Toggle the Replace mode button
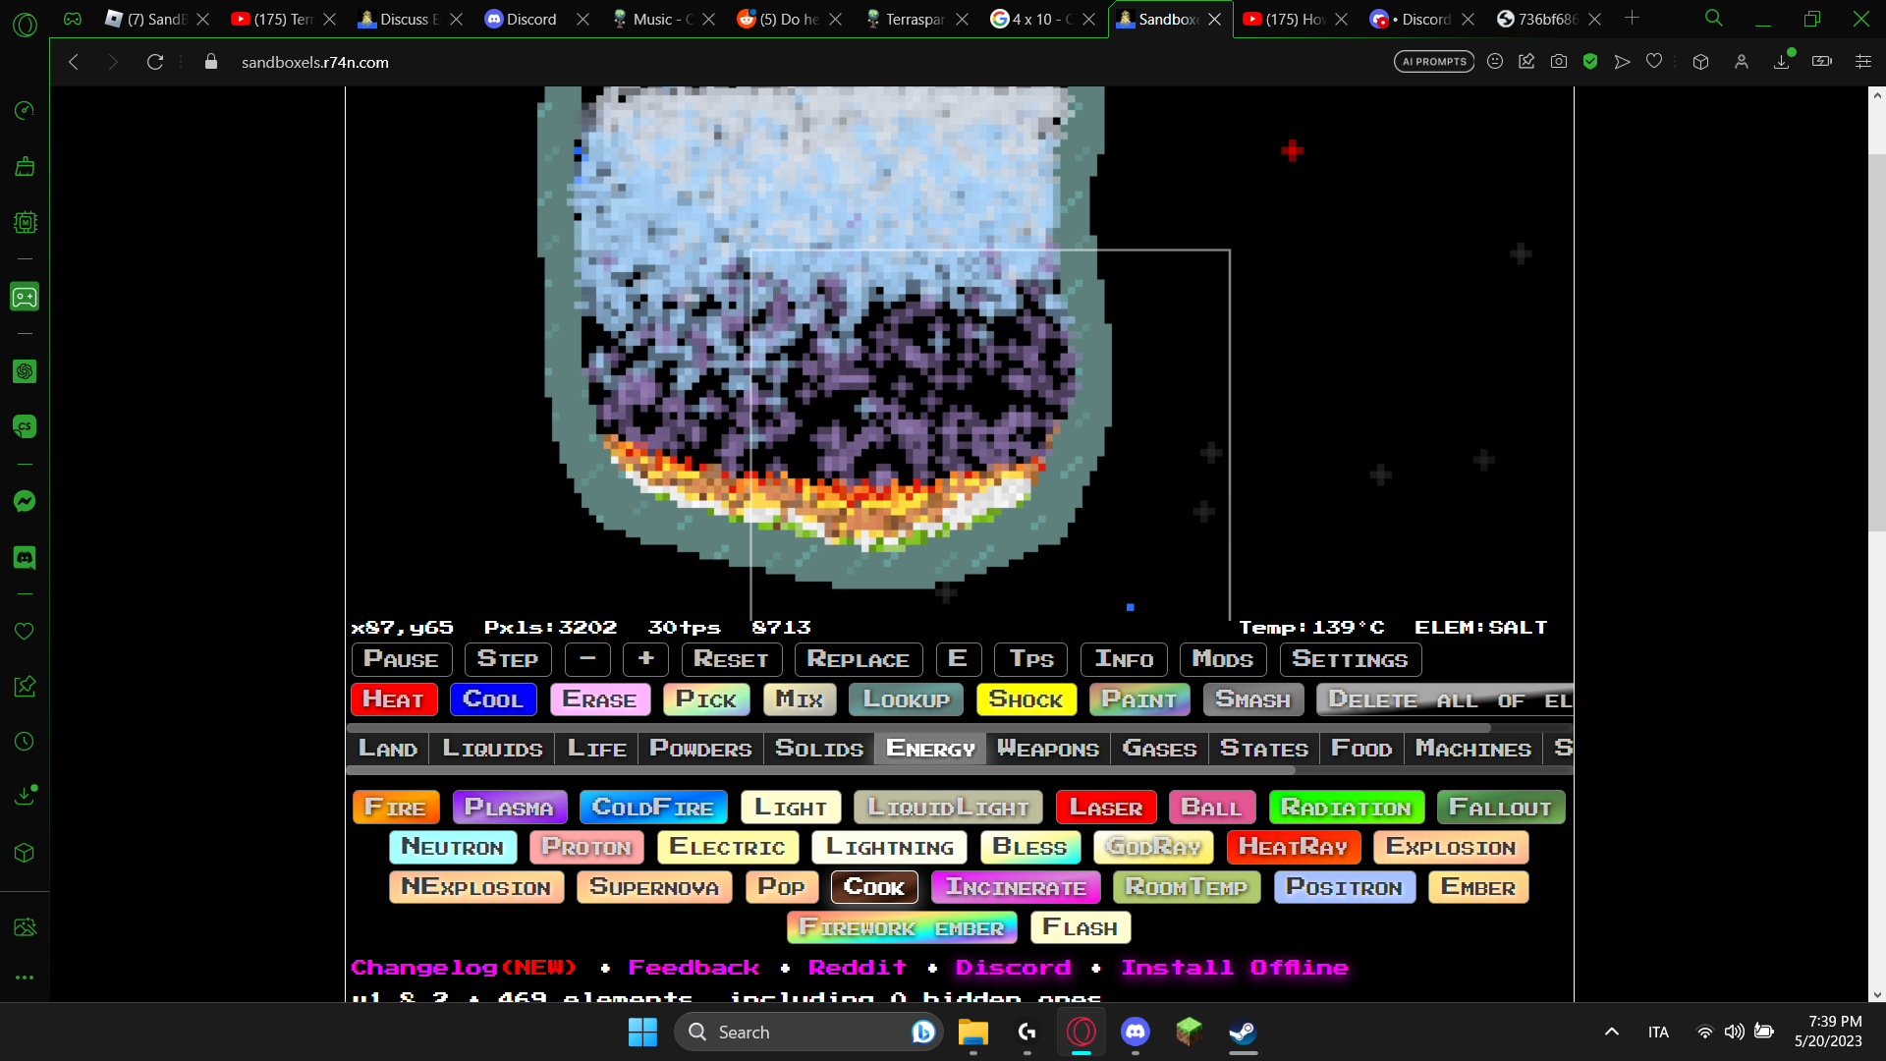This screenshot has height=1061, width=1886. click(x=858, y=659)
